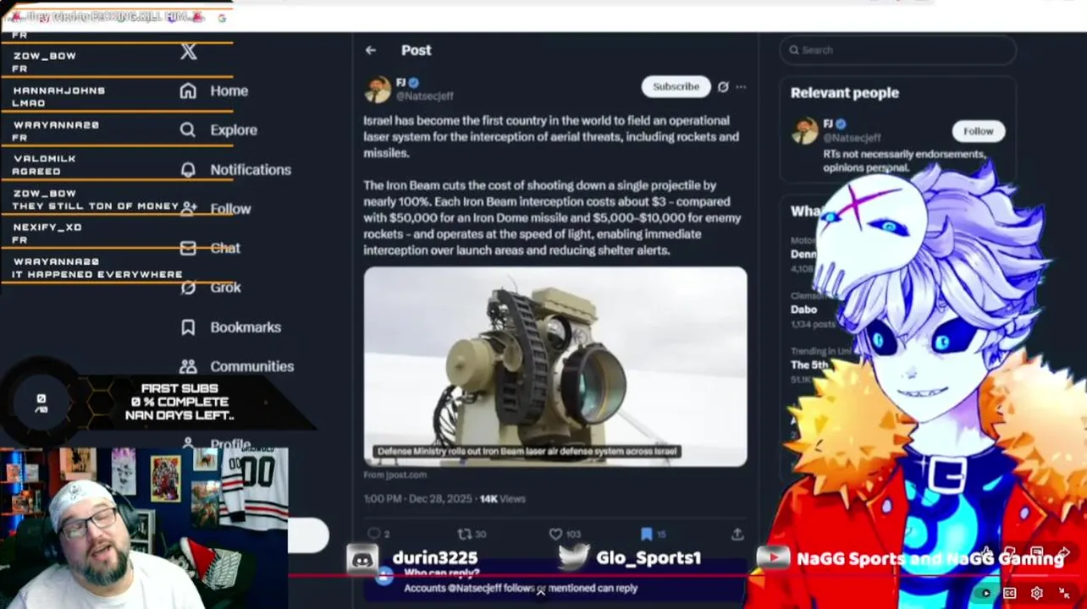This screenshot has height=609, width=1087.
Task: Click the Grok explain icon beside Subscribe
Action: [723, 86]
